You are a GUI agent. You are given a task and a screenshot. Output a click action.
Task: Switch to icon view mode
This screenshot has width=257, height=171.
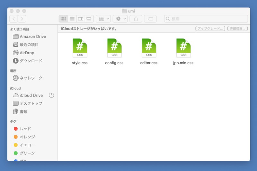point(63,19)
